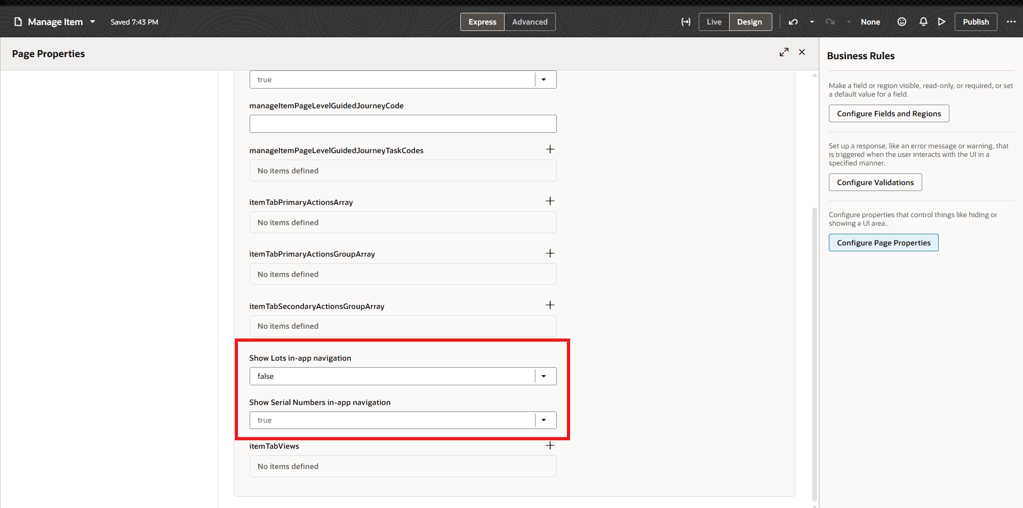Open the code editor view
1023x508 pixels.
point(685,22)
